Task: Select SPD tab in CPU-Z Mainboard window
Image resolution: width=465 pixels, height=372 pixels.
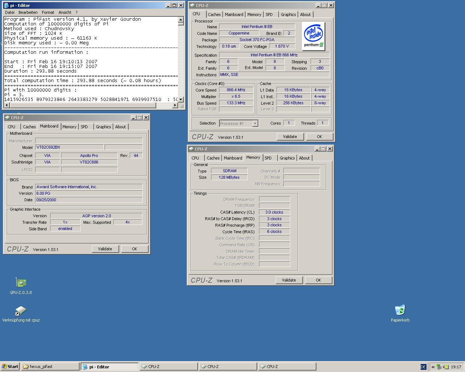Action: coord(84,127)
